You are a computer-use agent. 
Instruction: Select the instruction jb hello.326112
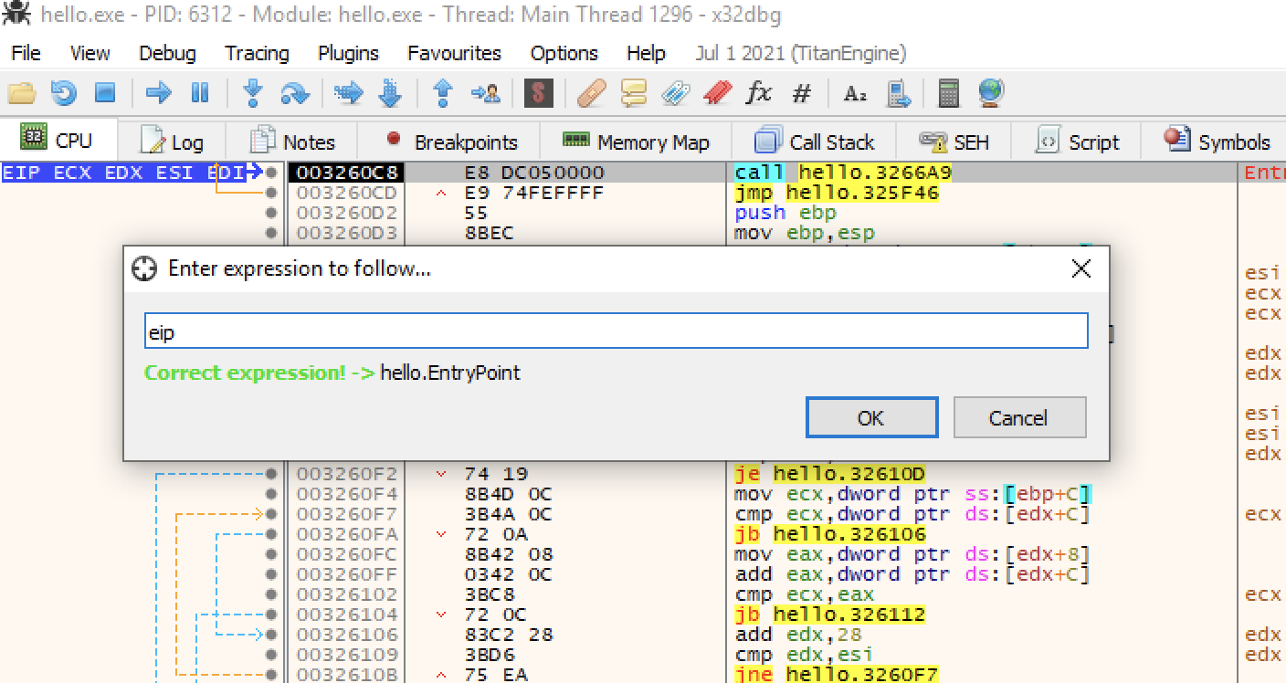pyautogui.click(x=829, y=615)
